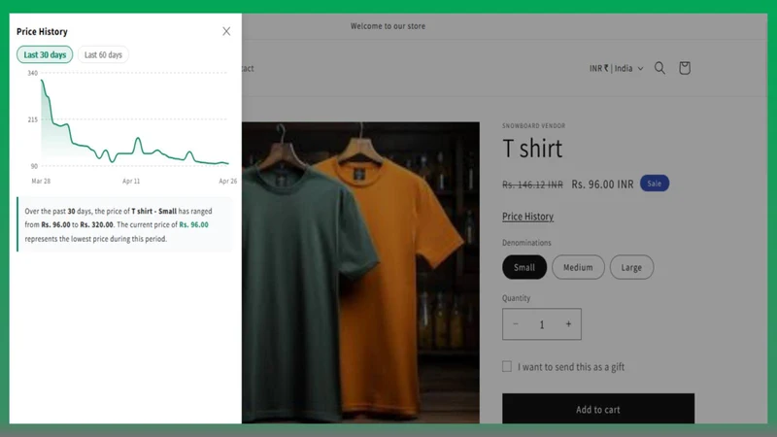Click the Sale badge

point(654,184)
